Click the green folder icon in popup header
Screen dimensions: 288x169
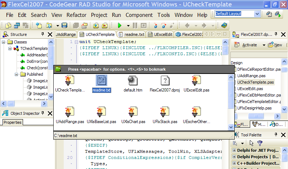58,69
